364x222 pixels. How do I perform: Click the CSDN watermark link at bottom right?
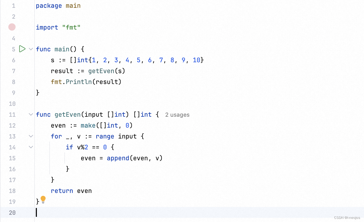pos(347,218)
